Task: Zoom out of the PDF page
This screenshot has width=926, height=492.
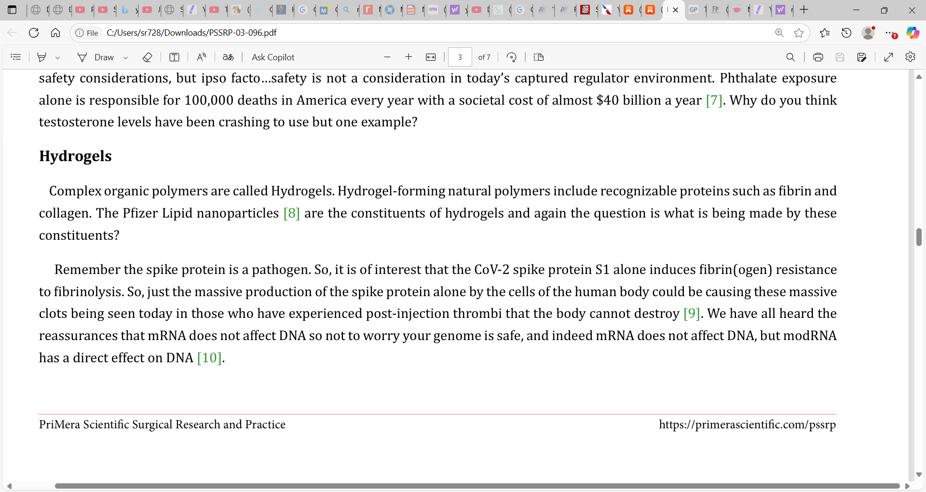Action: [x=387, y=57]
